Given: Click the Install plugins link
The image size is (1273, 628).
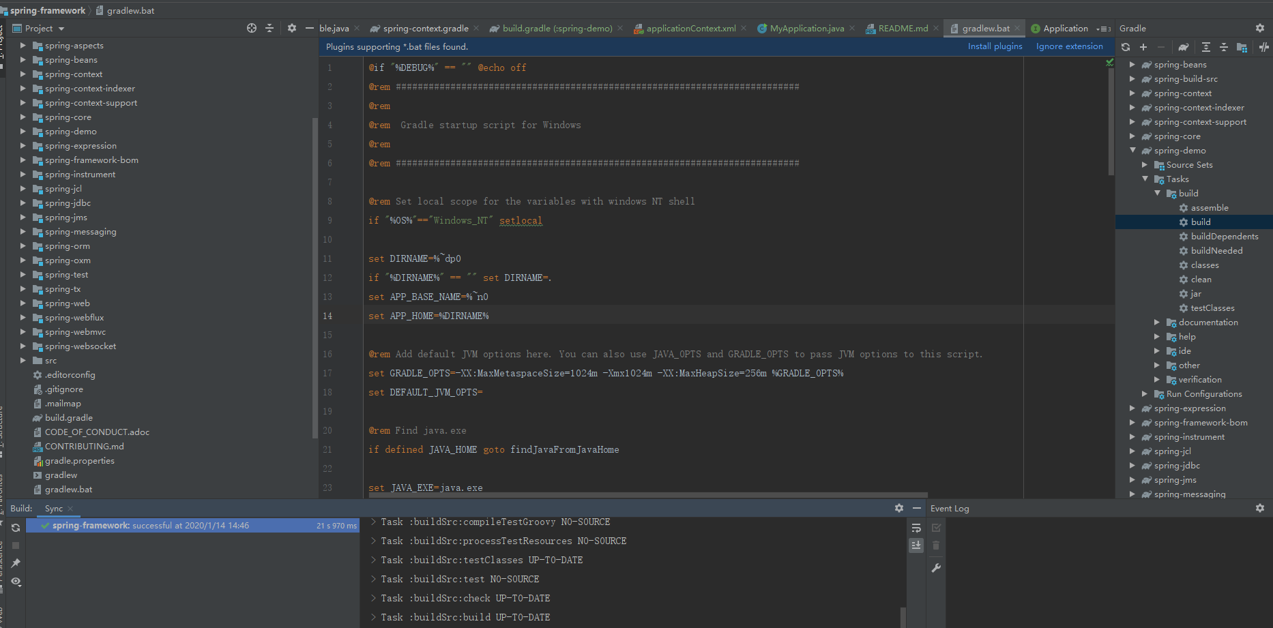Looking at the screenshot, I should [x=995, y=46].
